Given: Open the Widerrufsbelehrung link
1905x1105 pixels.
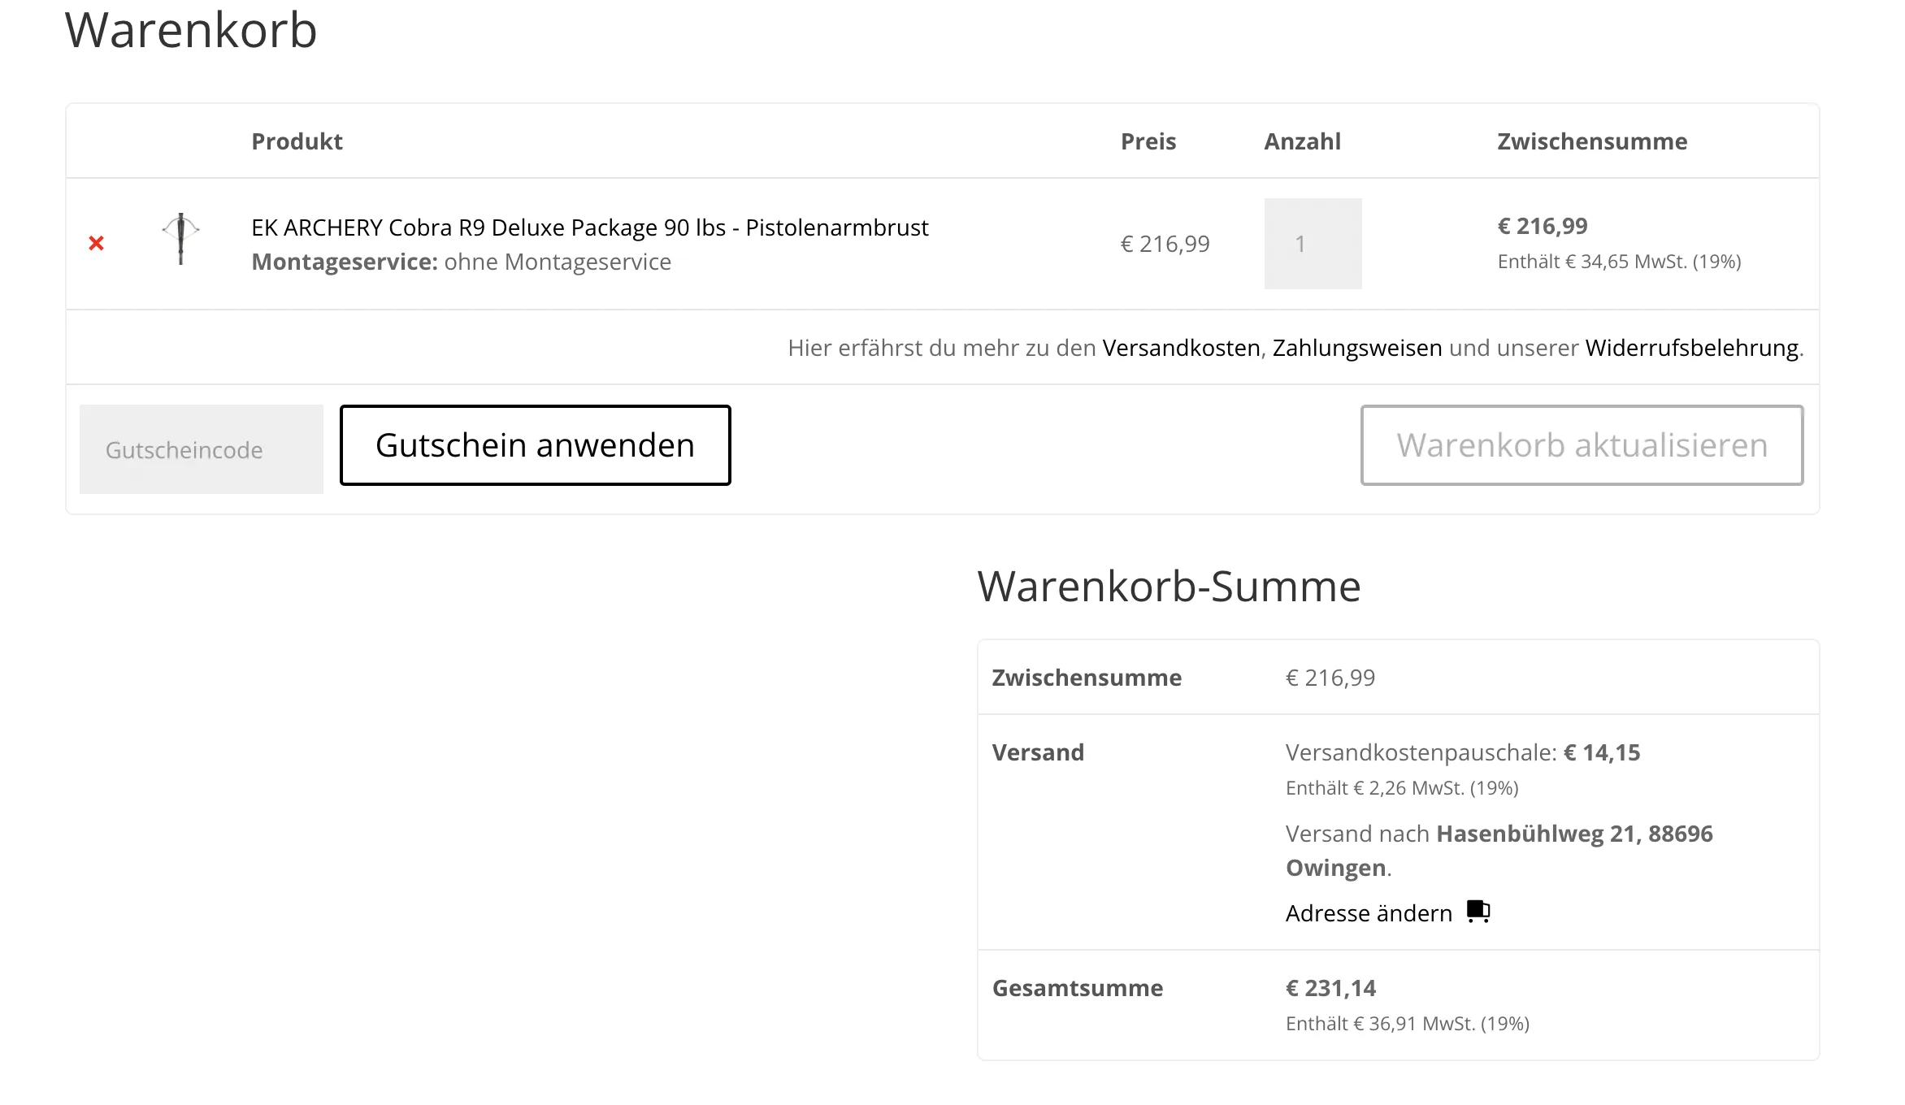Looking at the screenshot, I should pyautogui.click(x=1692, y=348).
